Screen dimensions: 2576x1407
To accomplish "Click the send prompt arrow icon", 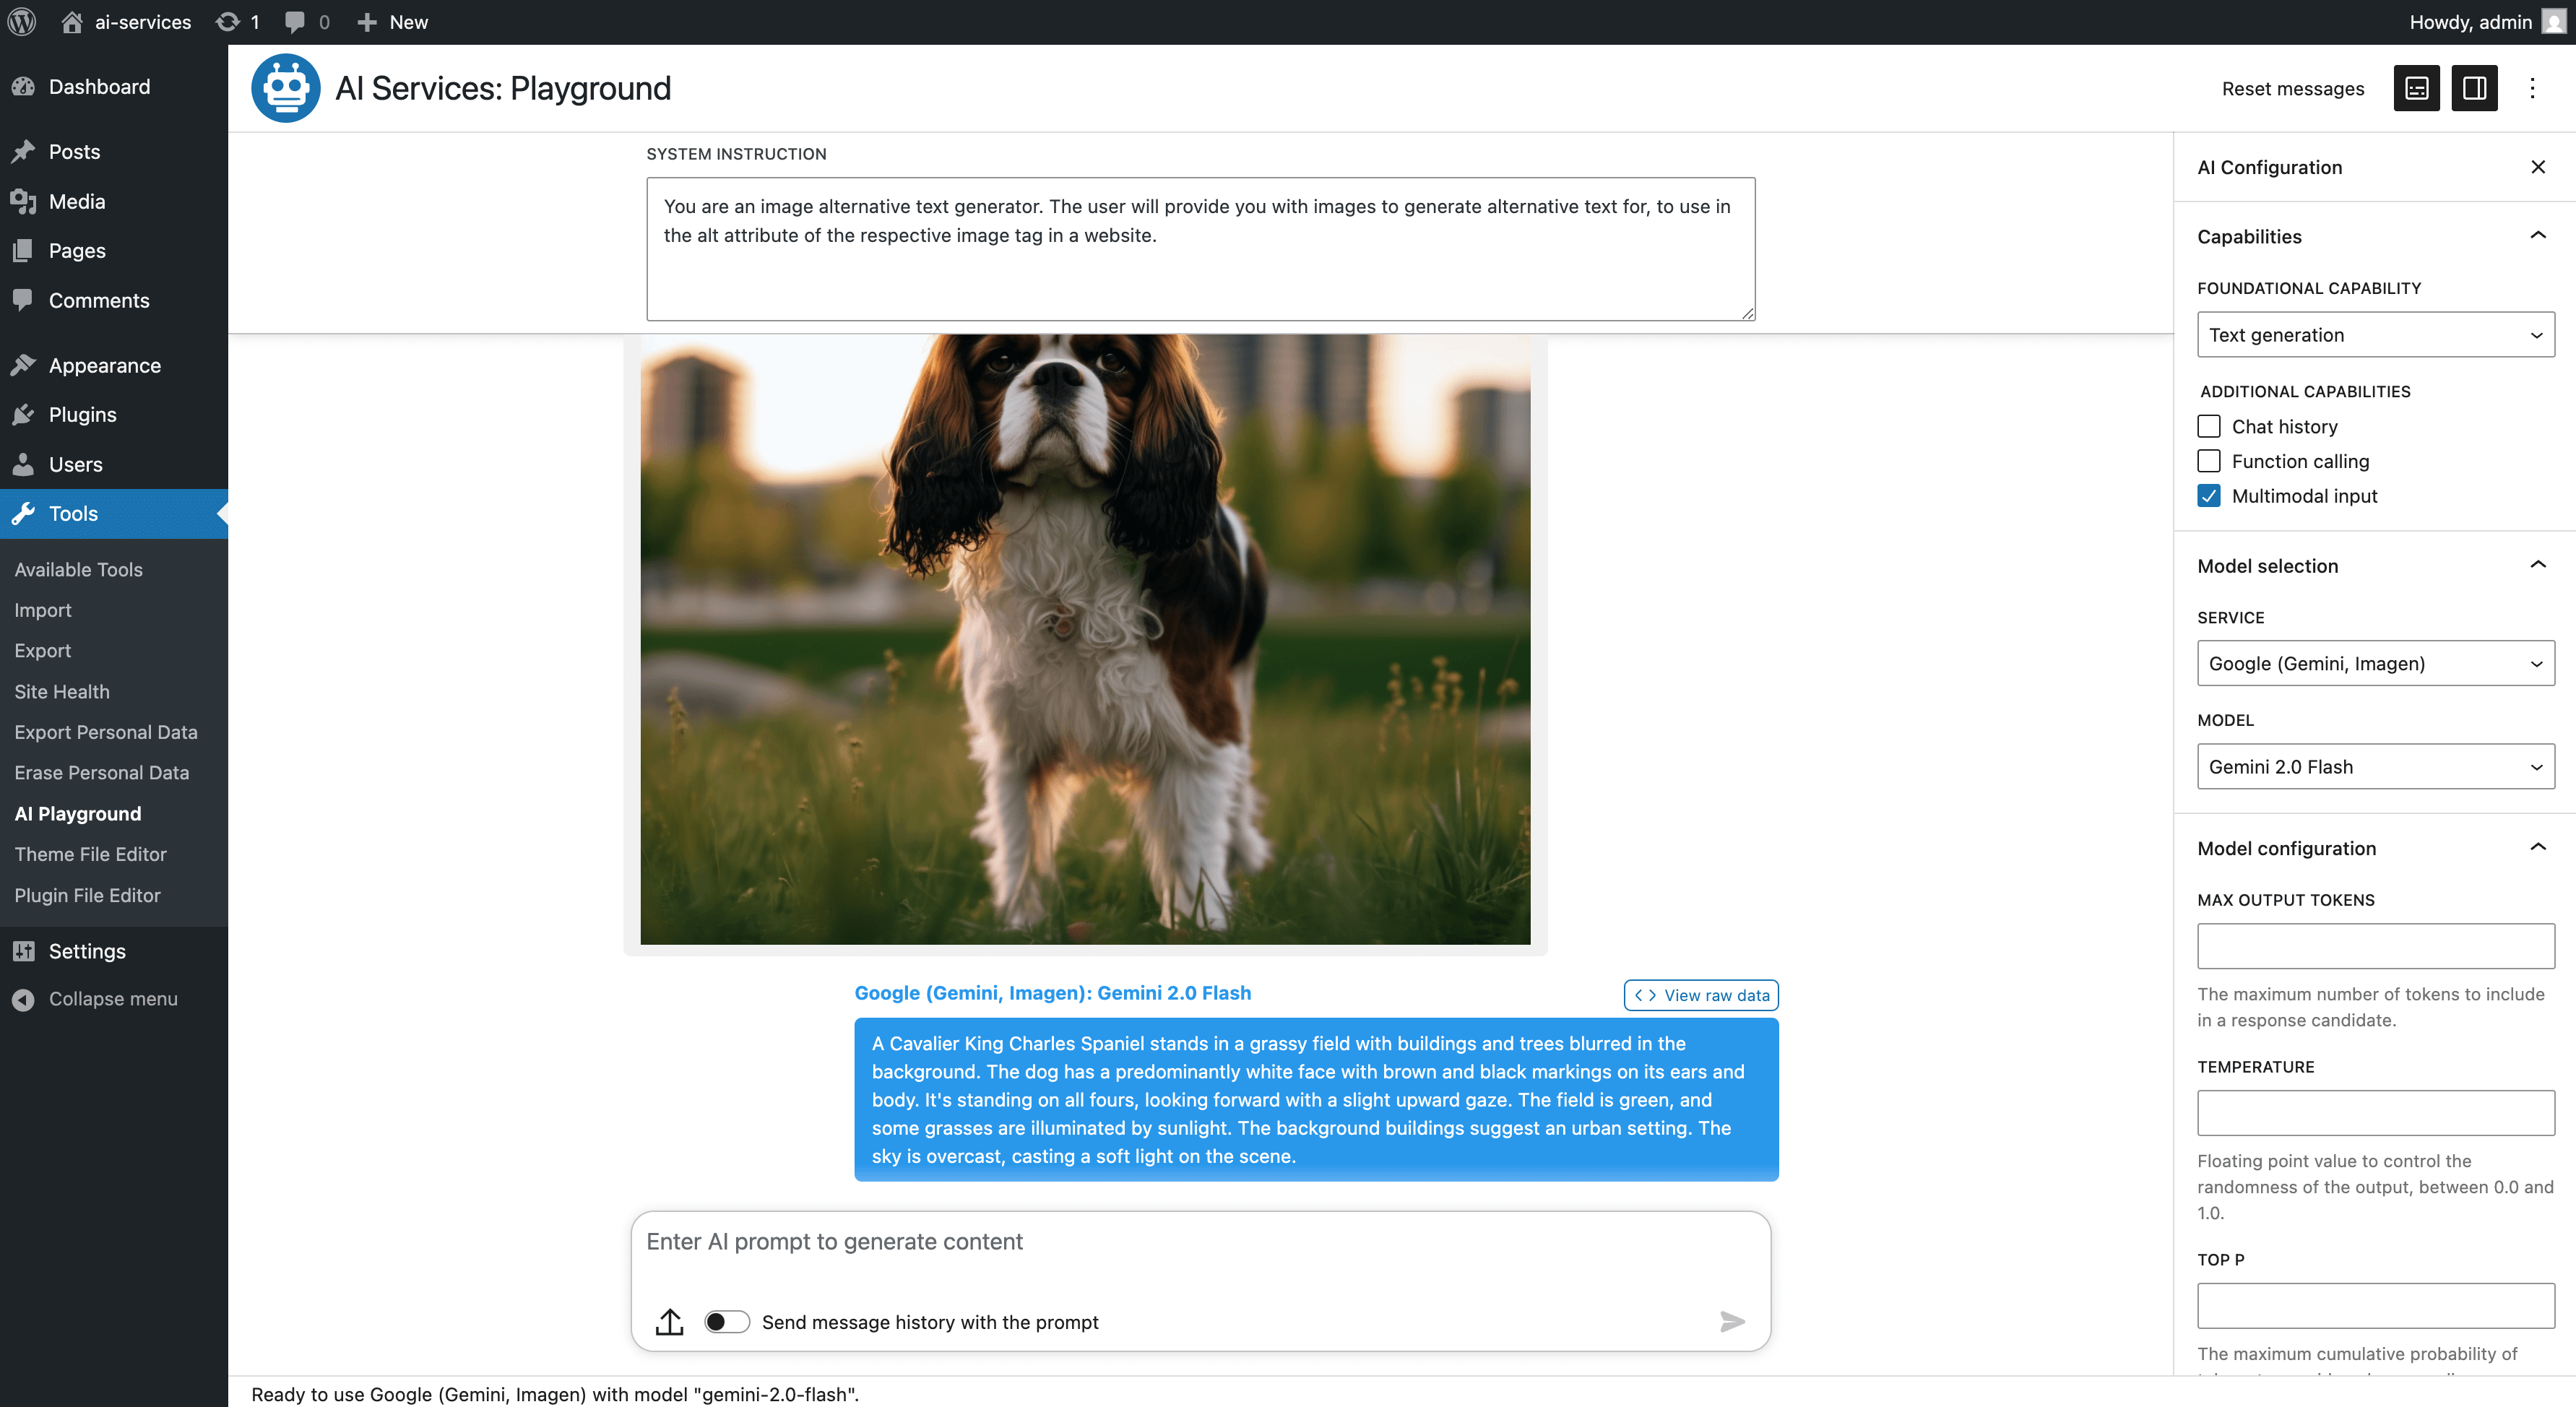I will (x=1732, y=1321).
